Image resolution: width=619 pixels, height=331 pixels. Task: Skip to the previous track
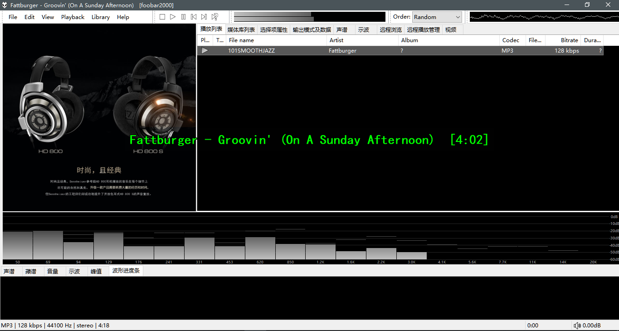[x=194, y=17]
